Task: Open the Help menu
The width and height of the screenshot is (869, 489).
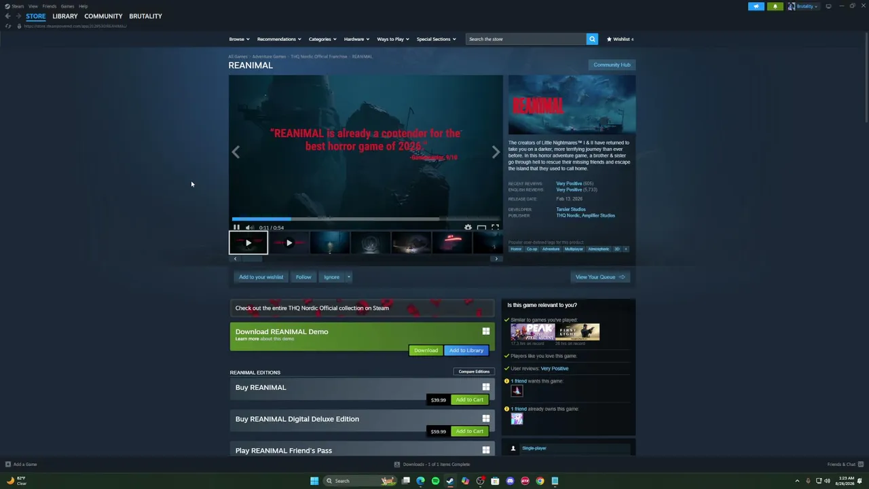Action: [83, 6]
